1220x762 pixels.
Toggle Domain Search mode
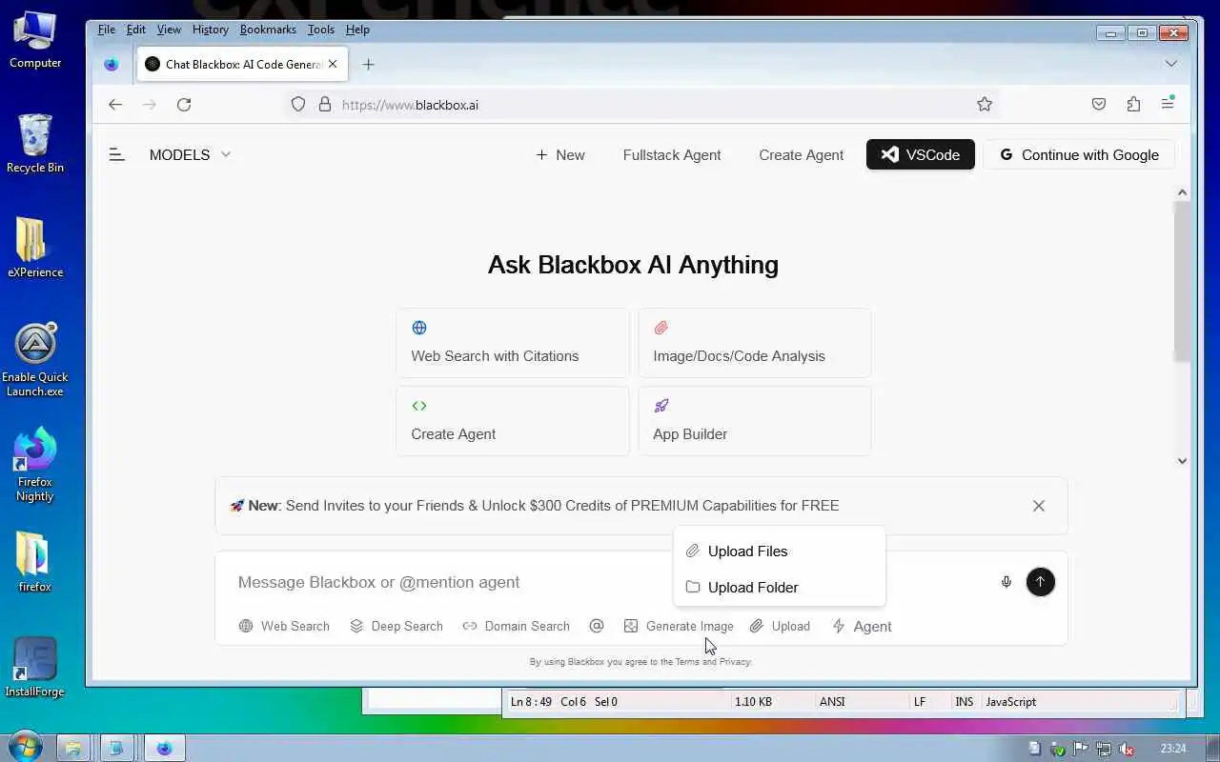pyautogui.click(x=516, y=626)
